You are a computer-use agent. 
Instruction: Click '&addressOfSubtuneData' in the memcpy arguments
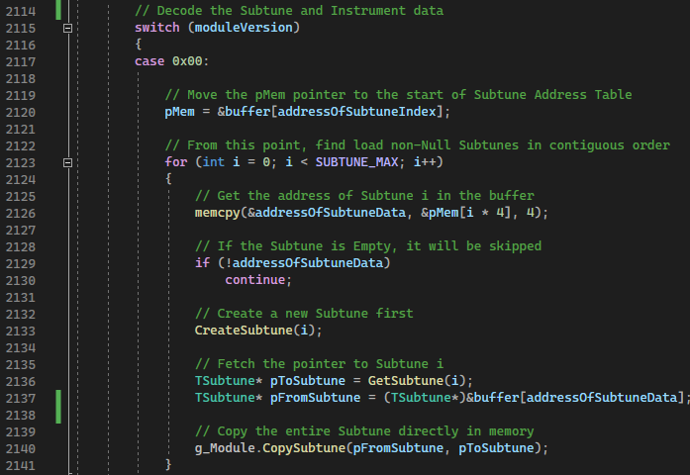coord(327,213)
